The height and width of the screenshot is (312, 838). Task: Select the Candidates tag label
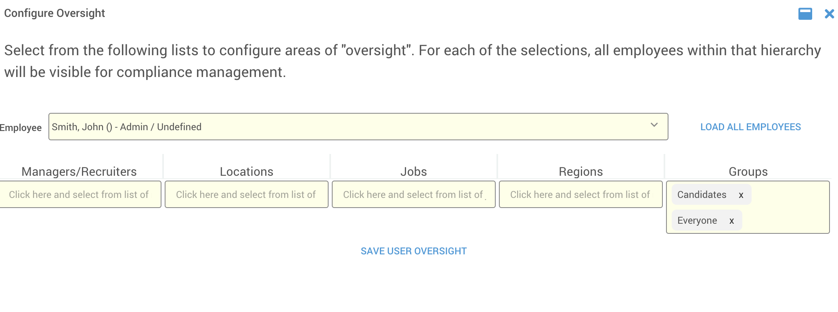click(x=702, y=195)
